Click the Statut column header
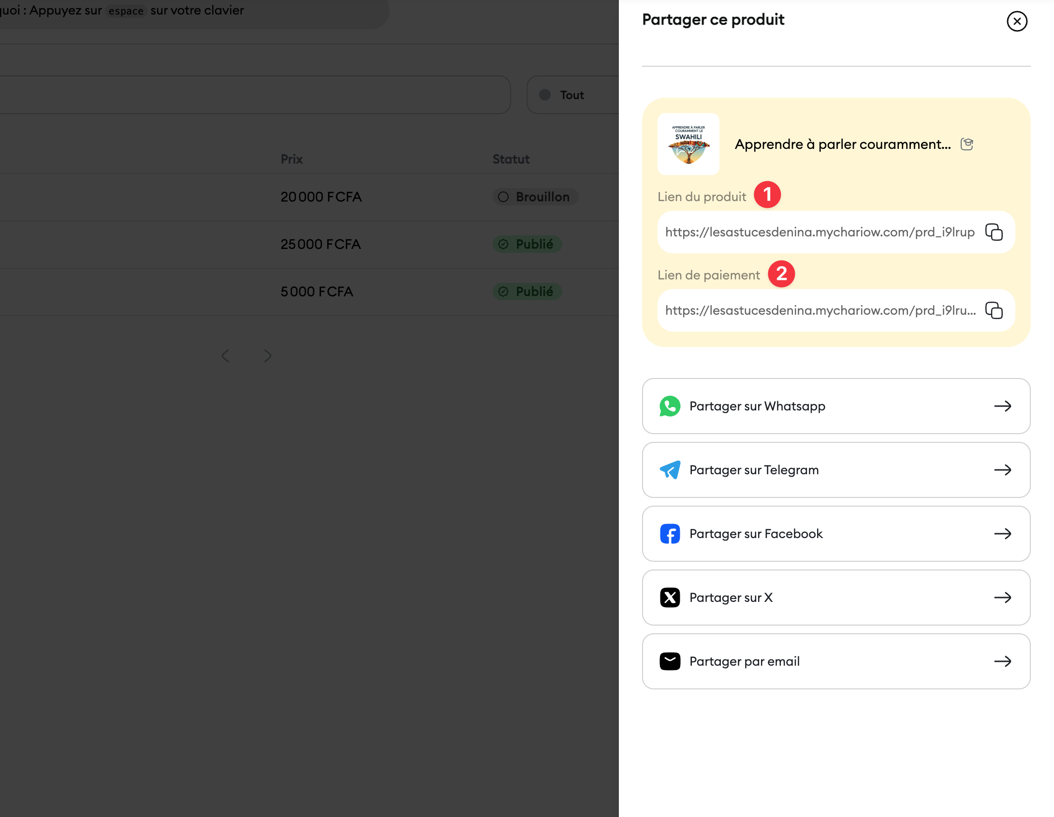 [511, 159]
